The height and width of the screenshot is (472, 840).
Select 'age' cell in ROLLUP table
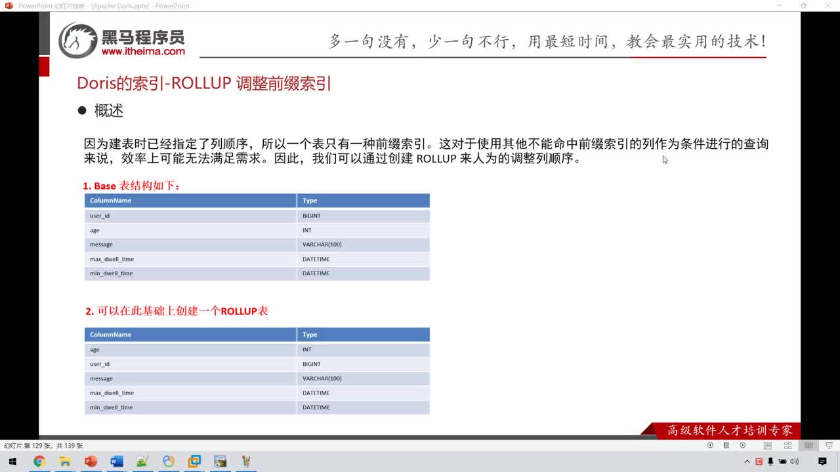click(x=190, y=349)
